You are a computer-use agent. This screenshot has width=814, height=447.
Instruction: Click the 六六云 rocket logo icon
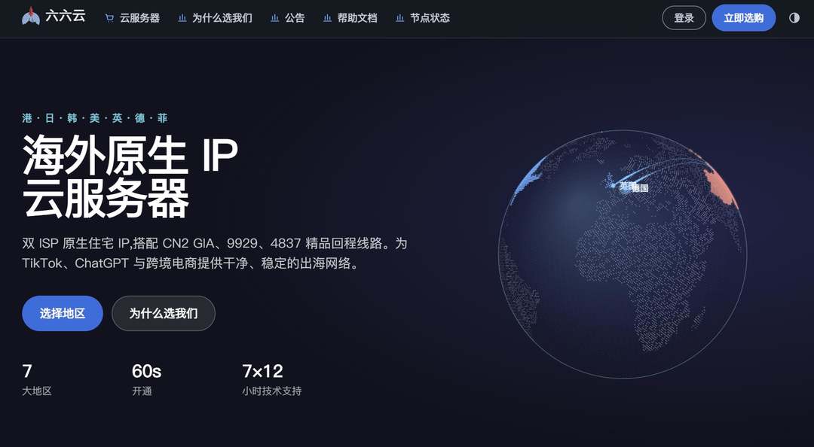(31, 17)
